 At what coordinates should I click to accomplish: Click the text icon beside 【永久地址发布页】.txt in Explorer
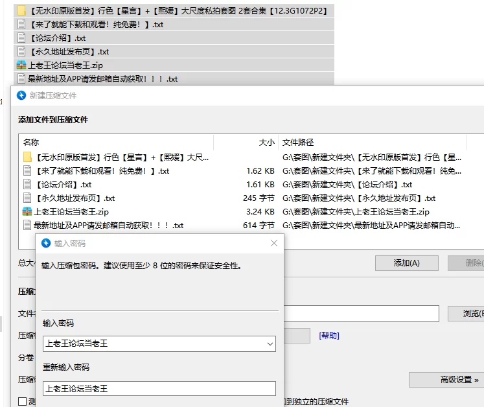tap(21, 51)
